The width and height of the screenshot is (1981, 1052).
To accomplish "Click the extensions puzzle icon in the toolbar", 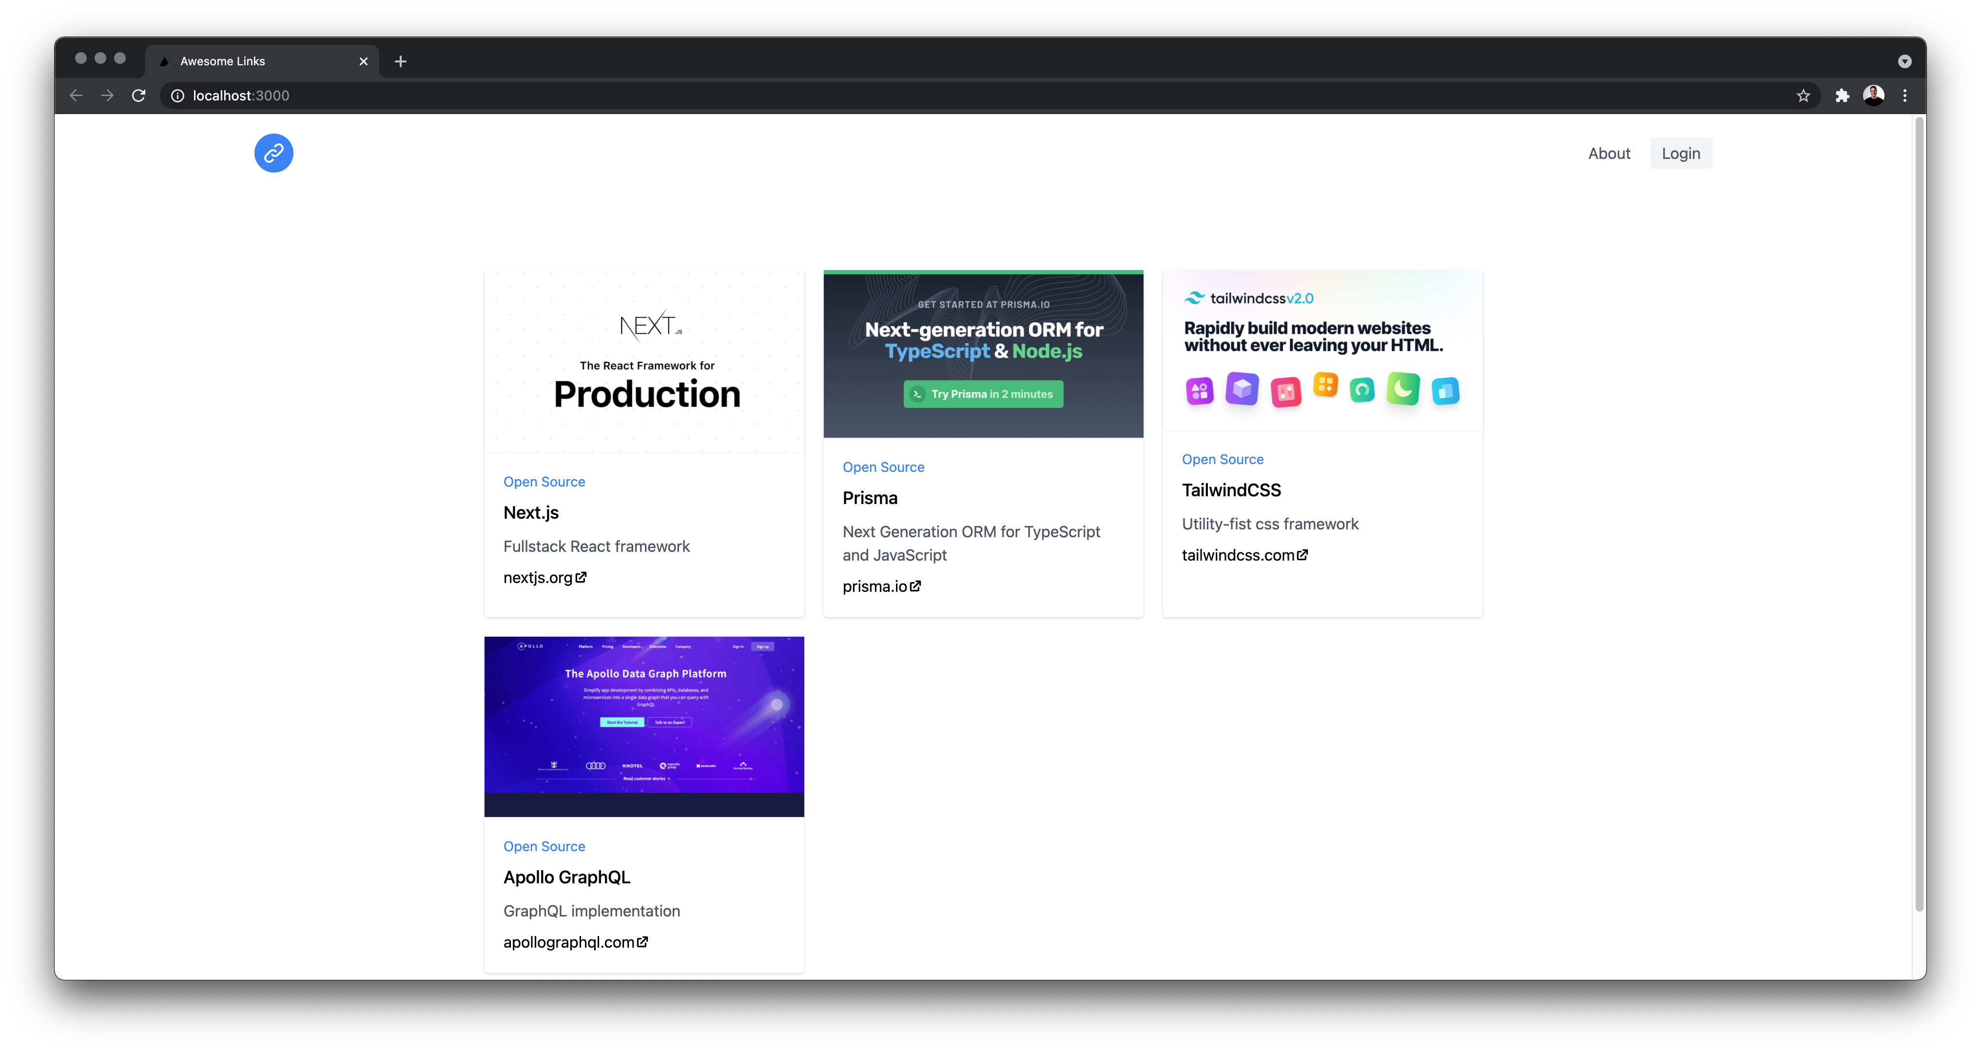I will pos(1843,96).
